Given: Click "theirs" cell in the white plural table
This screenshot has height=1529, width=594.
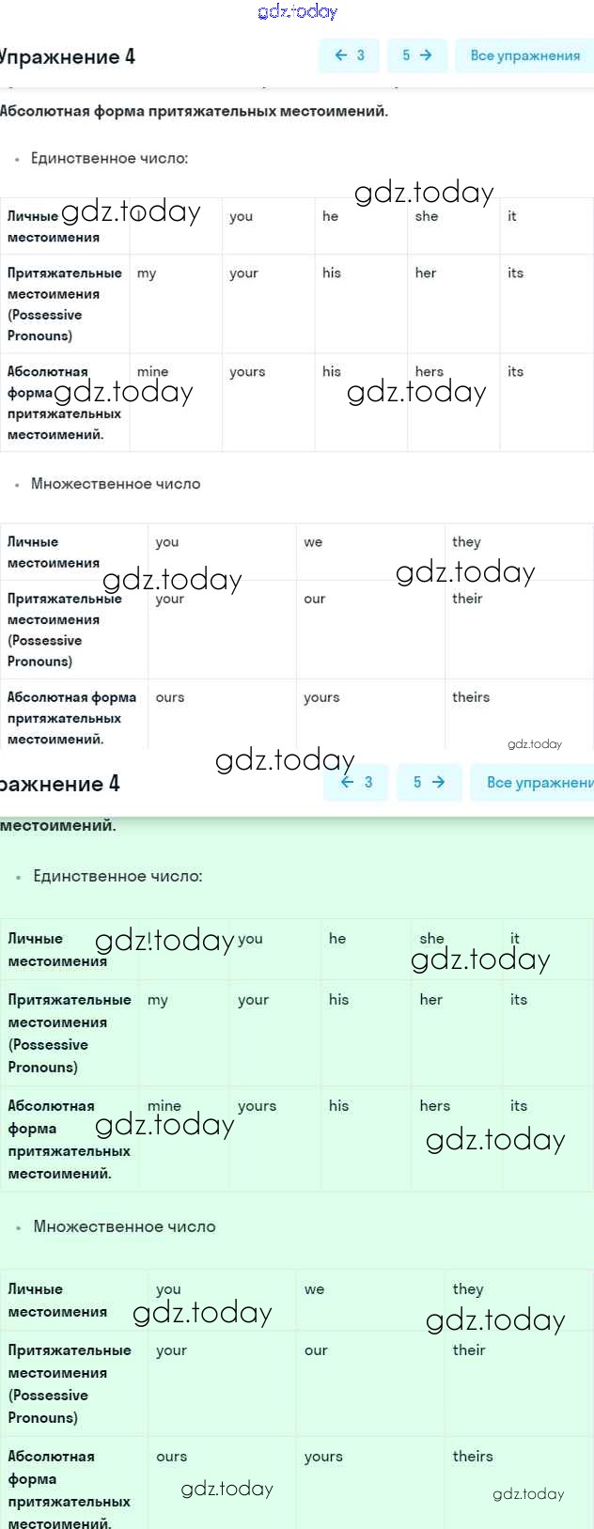Looking at the screenshot, I should (471, 697).
